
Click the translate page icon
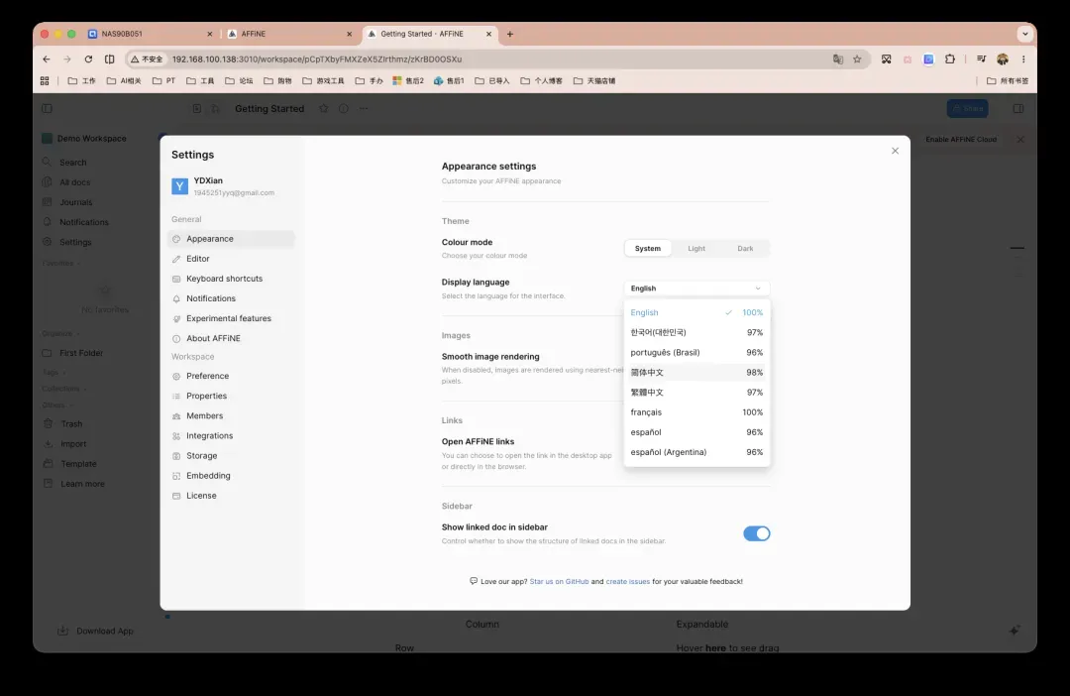pos(838,59)
